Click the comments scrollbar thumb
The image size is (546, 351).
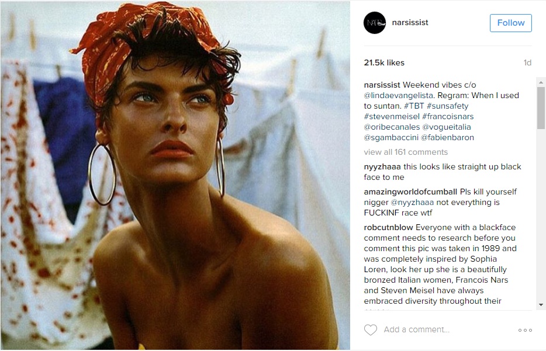tap(541, 108)
